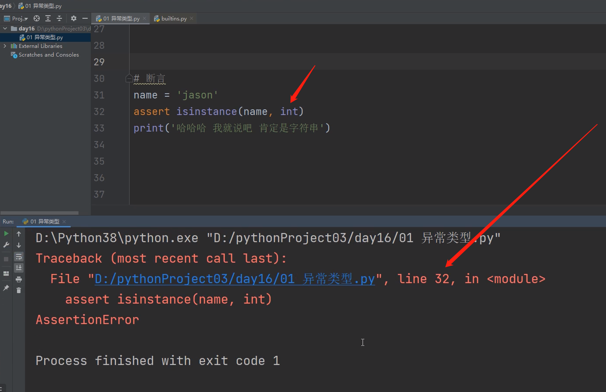606x392 pixels.
Task: Click the locate opened file crosshair icon
Action: (x=37, y=18)
